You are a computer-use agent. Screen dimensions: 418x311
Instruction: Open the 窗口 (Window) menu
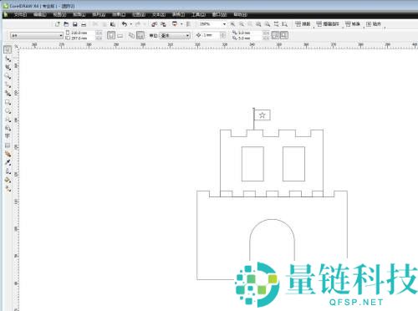pyautogui.click(x=219, y=14)
